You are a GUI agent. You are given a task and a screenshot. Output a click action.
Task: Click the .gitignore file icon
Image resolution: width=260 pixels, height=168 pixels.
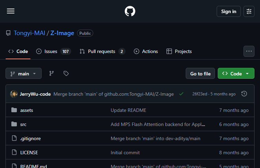point(14,138)
